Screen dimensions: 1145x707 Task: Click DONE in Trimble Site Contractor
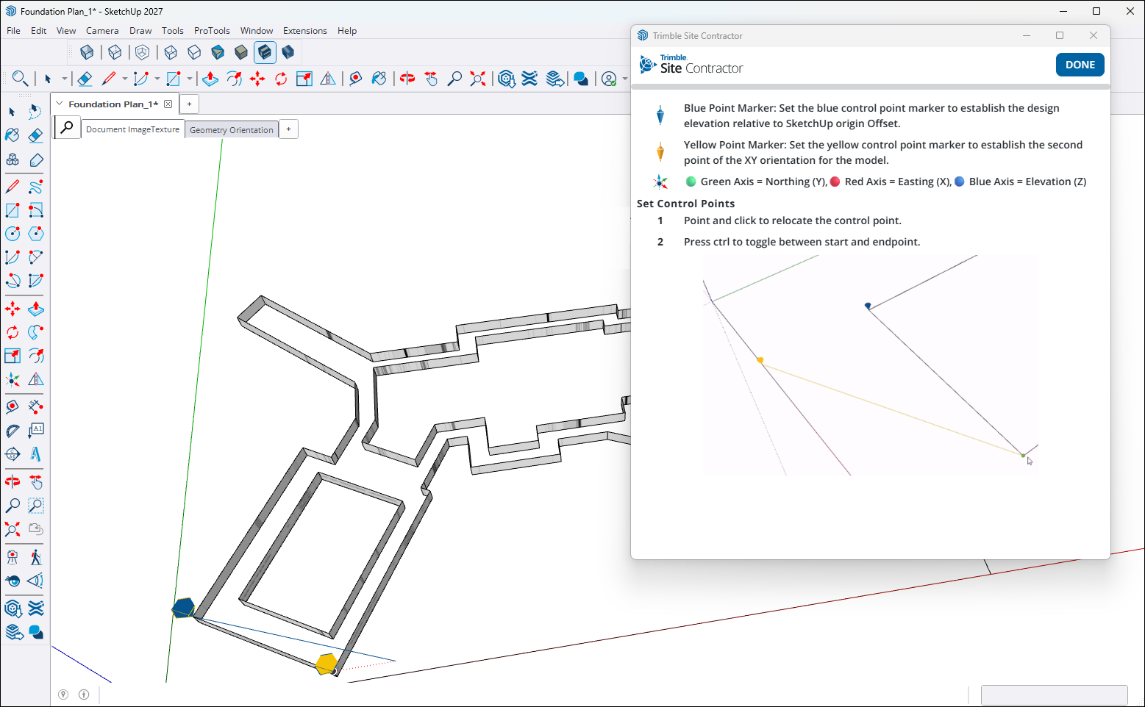[1080, 65]
